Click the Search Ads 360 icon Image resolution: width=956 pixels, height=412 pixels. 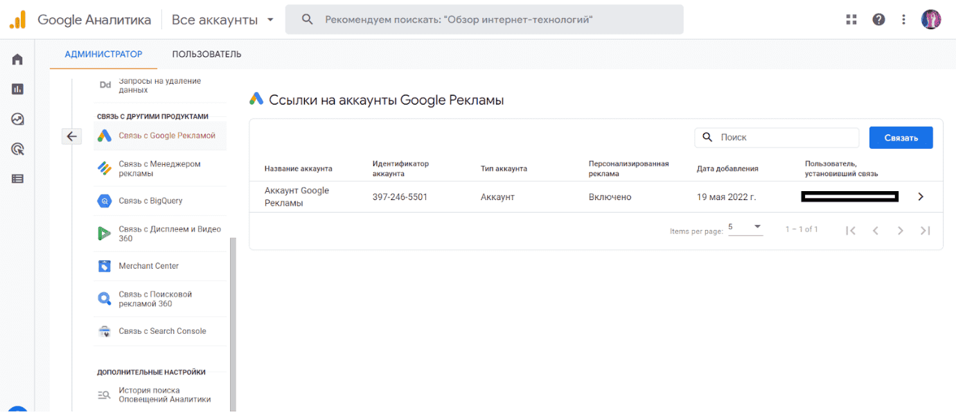click(105, 298)
